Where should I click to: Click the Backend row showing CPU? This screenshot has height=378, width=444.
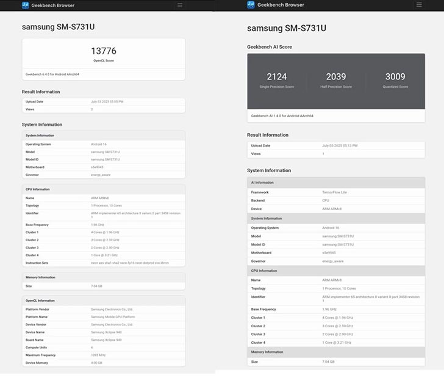336,200
